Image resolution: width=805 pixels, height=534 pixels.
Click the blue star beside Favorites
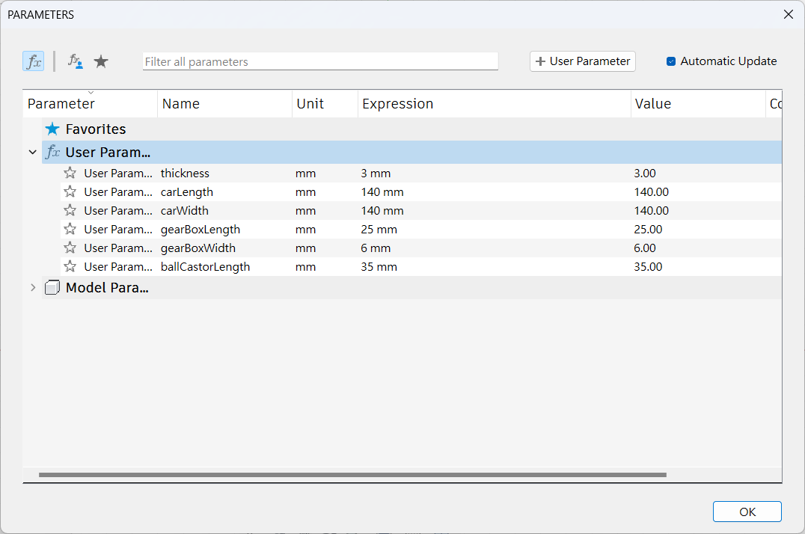[52, 129]
